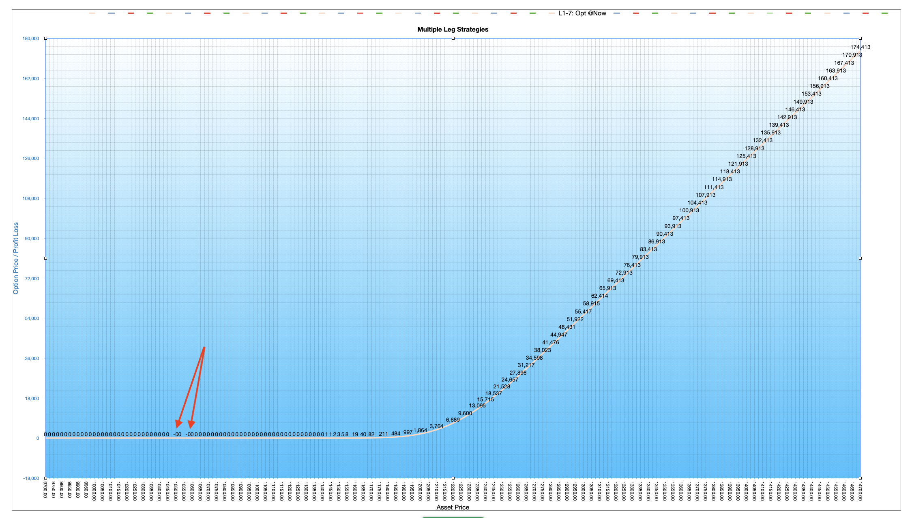Screen dimensions: 912x518
Task: Click the 6,689 data label
Action: click(453, 420)
